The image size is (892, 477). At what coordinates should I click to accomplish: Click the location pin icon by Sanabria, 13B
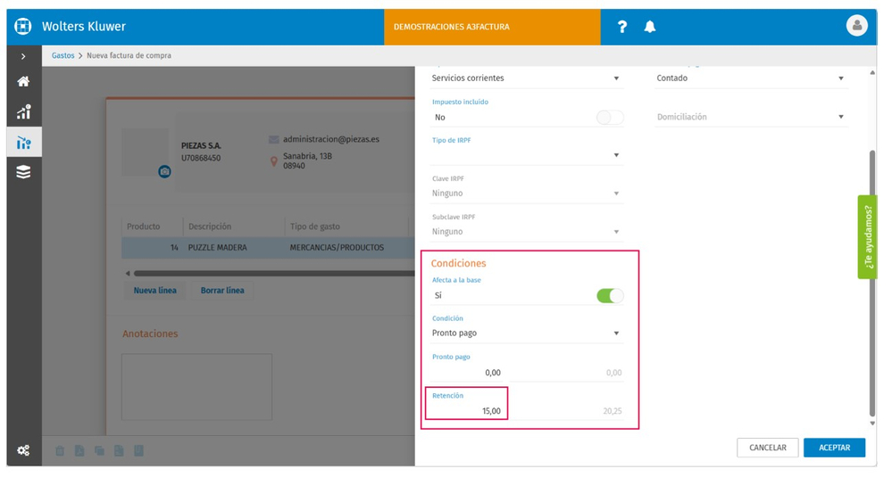pyautogui.click(x=273, y=161)
